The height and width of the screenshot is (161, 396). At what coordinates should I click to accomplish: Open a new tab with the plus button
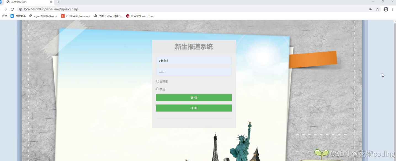coord(59,2)
